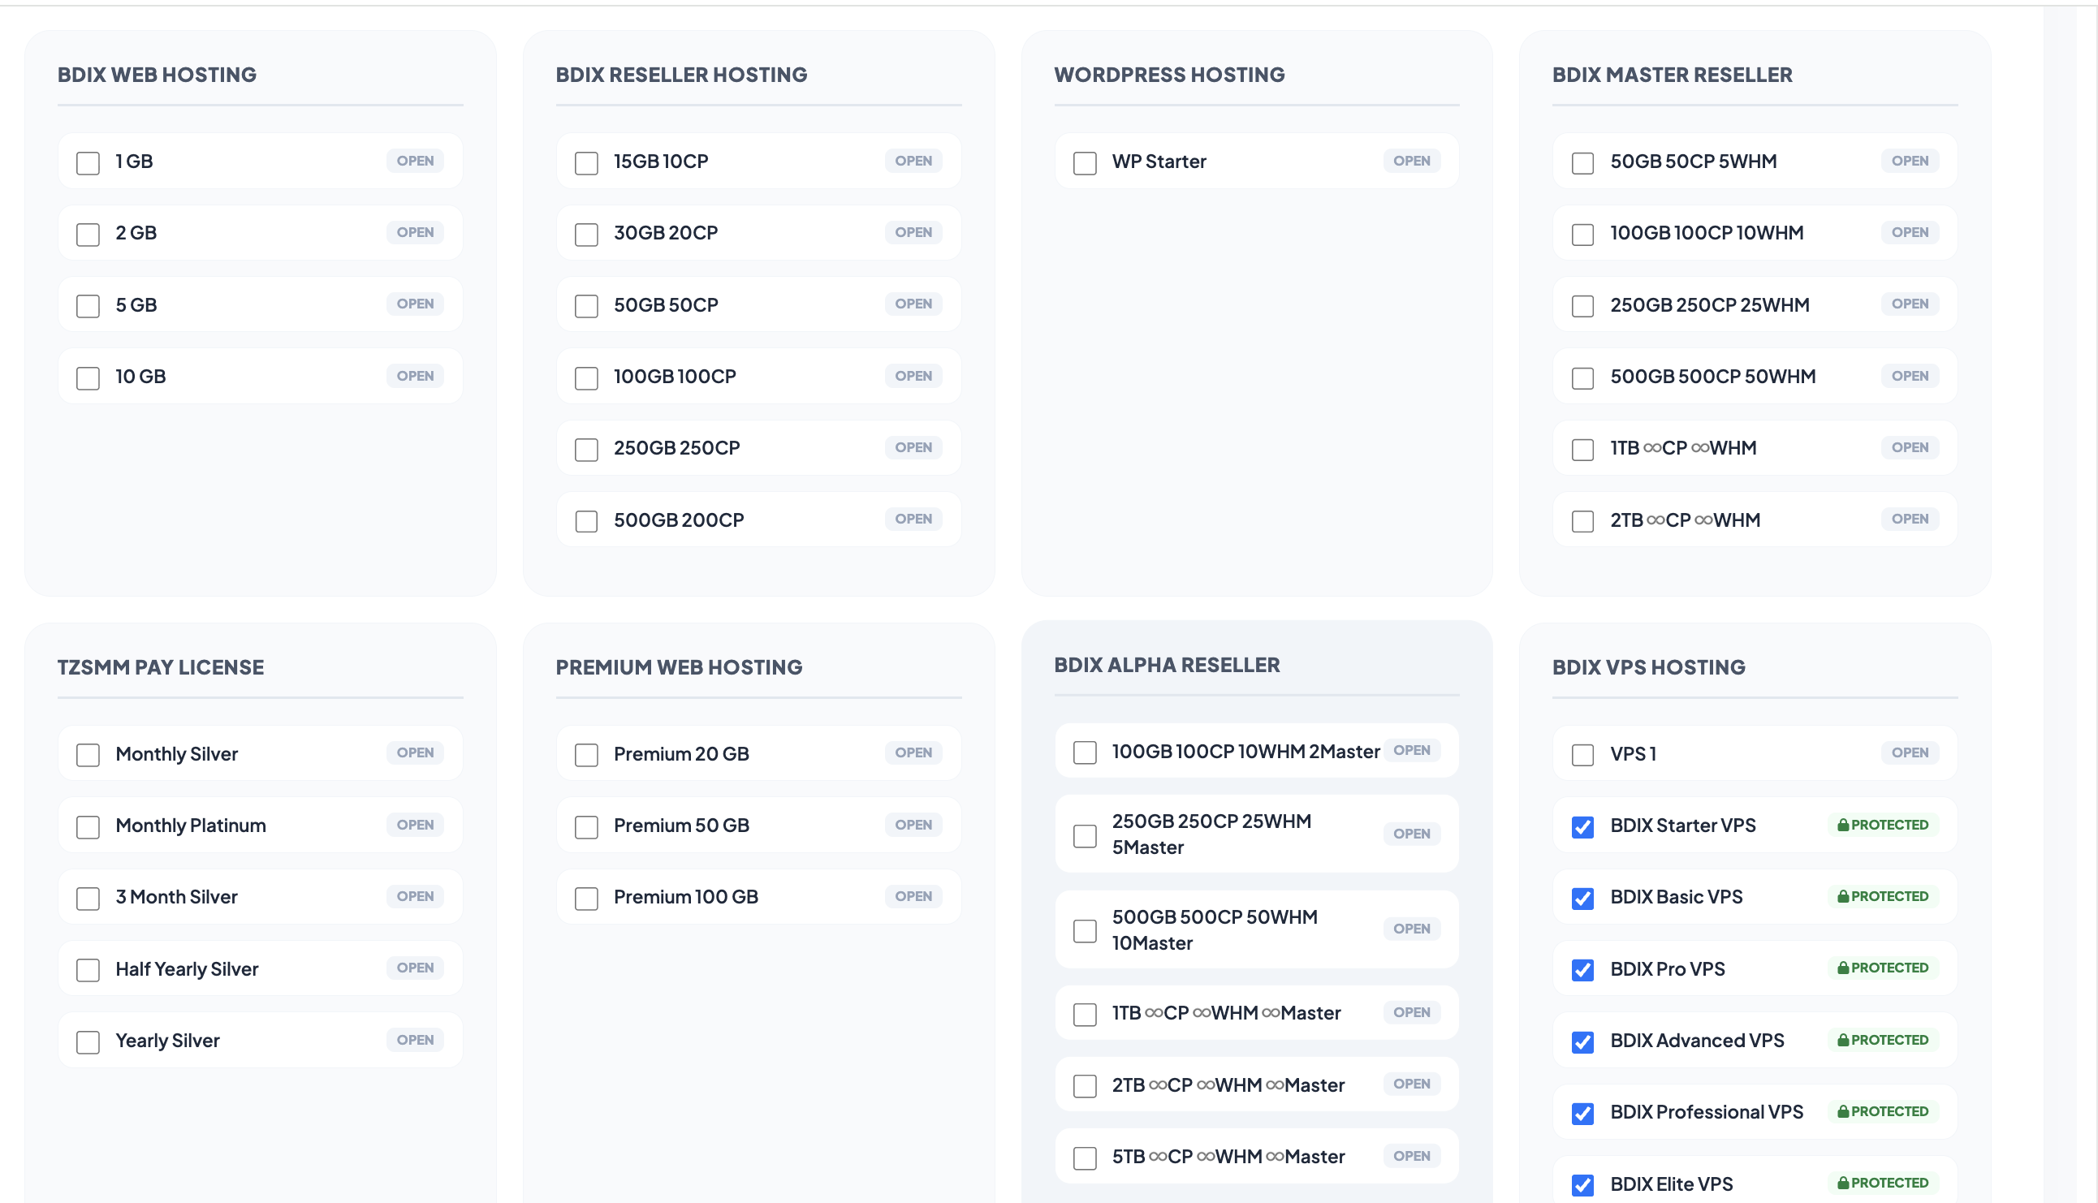
Task: Open the 5TB ∞CP ∞WHM ∞Master alpha plan
Action: 1411,1156
